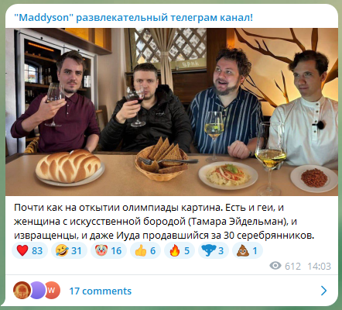Click the heart reaction count 83
This screenshot has height=310, width=342.
coord(37,251)
